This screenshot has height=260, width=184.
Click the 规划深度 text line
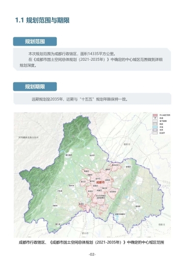(x=28, y=65)
